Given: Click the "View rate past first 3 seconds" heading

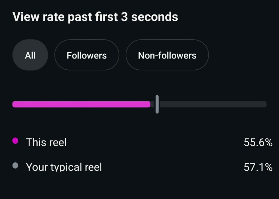Looking at the screenshot, I should (x=95, y=17).
